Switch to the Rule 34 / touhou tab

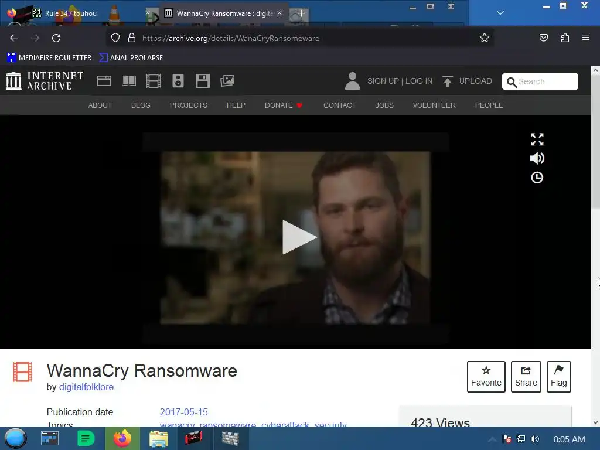pos(71,13)
